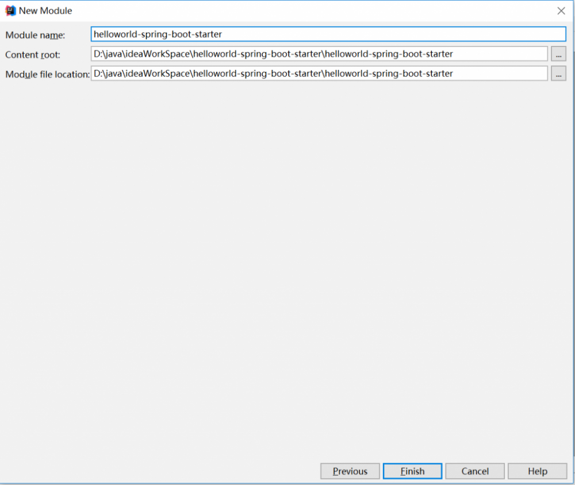Click the New Module dialog icon in title bar
The height and width of the screenshot is (485, 575).
[10, 10]
